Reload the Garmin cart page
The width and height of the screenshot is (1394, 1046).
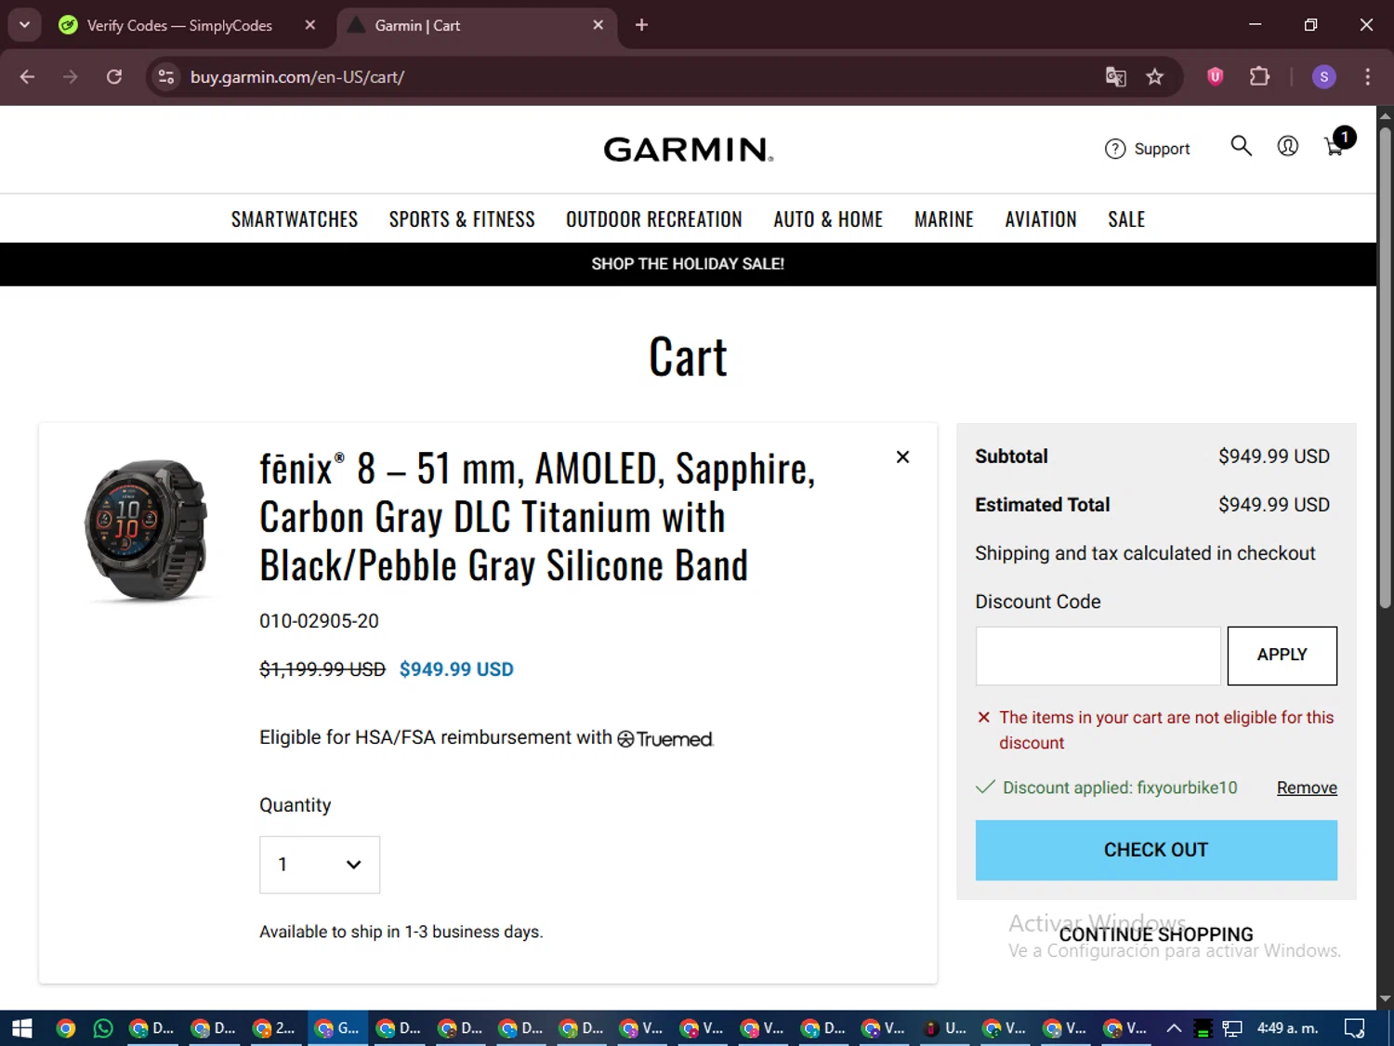(113, 77)
